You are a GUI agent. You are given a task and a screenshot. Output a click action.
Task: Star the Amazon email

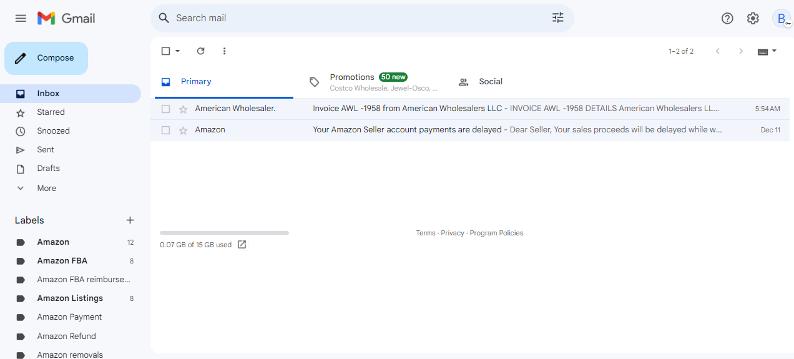coord(183,130)
